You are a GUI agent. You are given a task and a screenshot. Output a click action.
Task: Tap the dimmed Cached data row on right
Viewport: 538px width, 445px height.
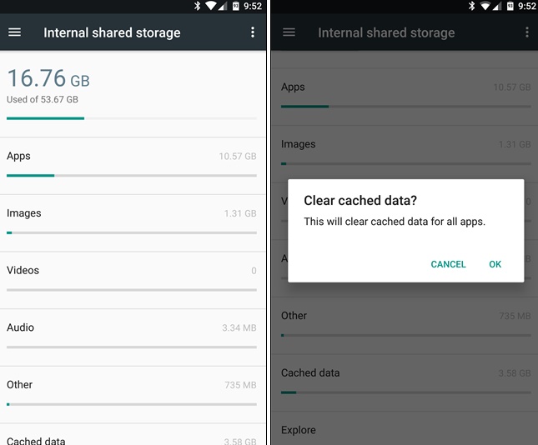coord(405,383)
